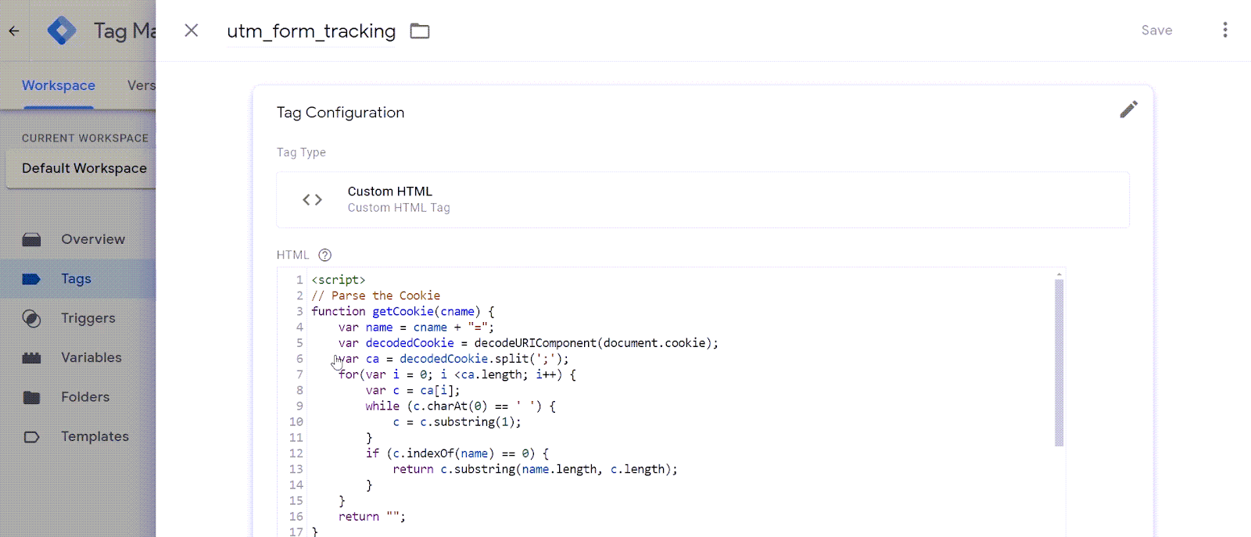1251x537 pixels.
Task: Click the Templates outline icon in sidebar
Action: tap(31, 437)
